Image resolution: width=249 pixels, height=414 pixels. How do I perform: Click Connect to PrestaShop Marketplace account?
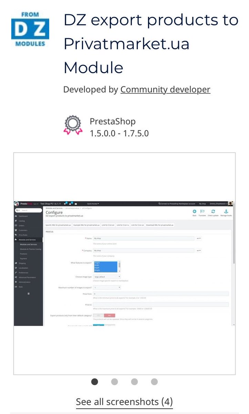[177, 204]
